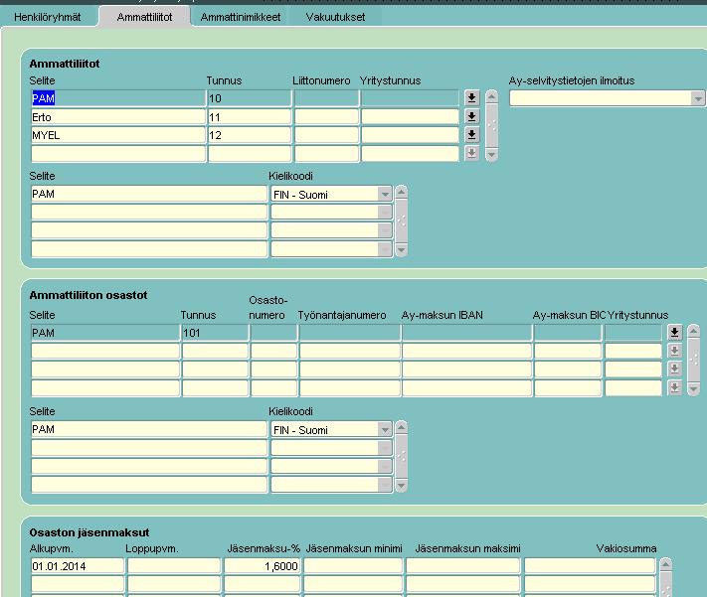The width and height of the screenshot is (707, 597).
Task: Click PAM translation Selite field under Ammattiliitot
Action: click(149, 194)
